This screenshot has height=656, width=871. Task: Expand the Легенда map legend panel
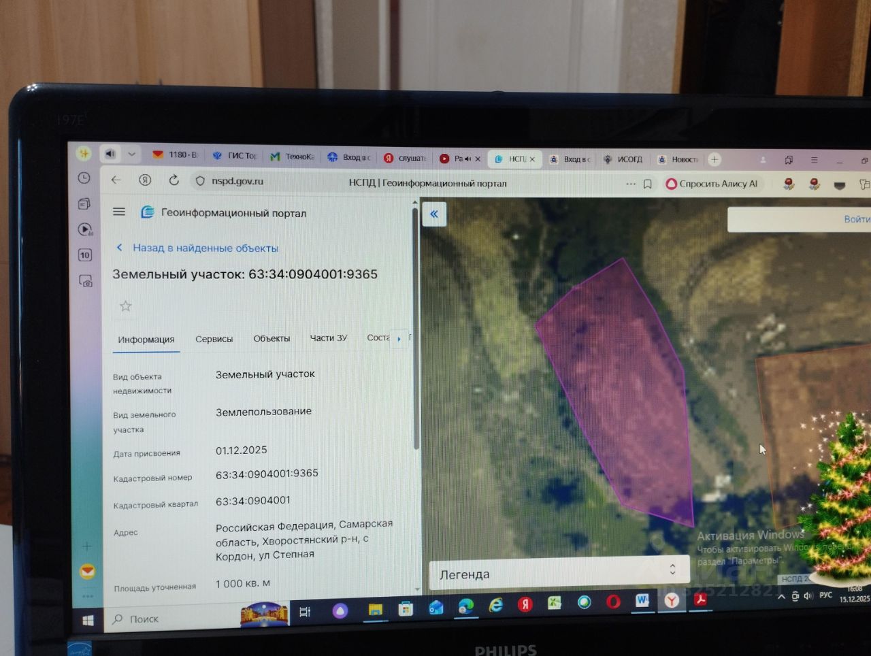559,573
